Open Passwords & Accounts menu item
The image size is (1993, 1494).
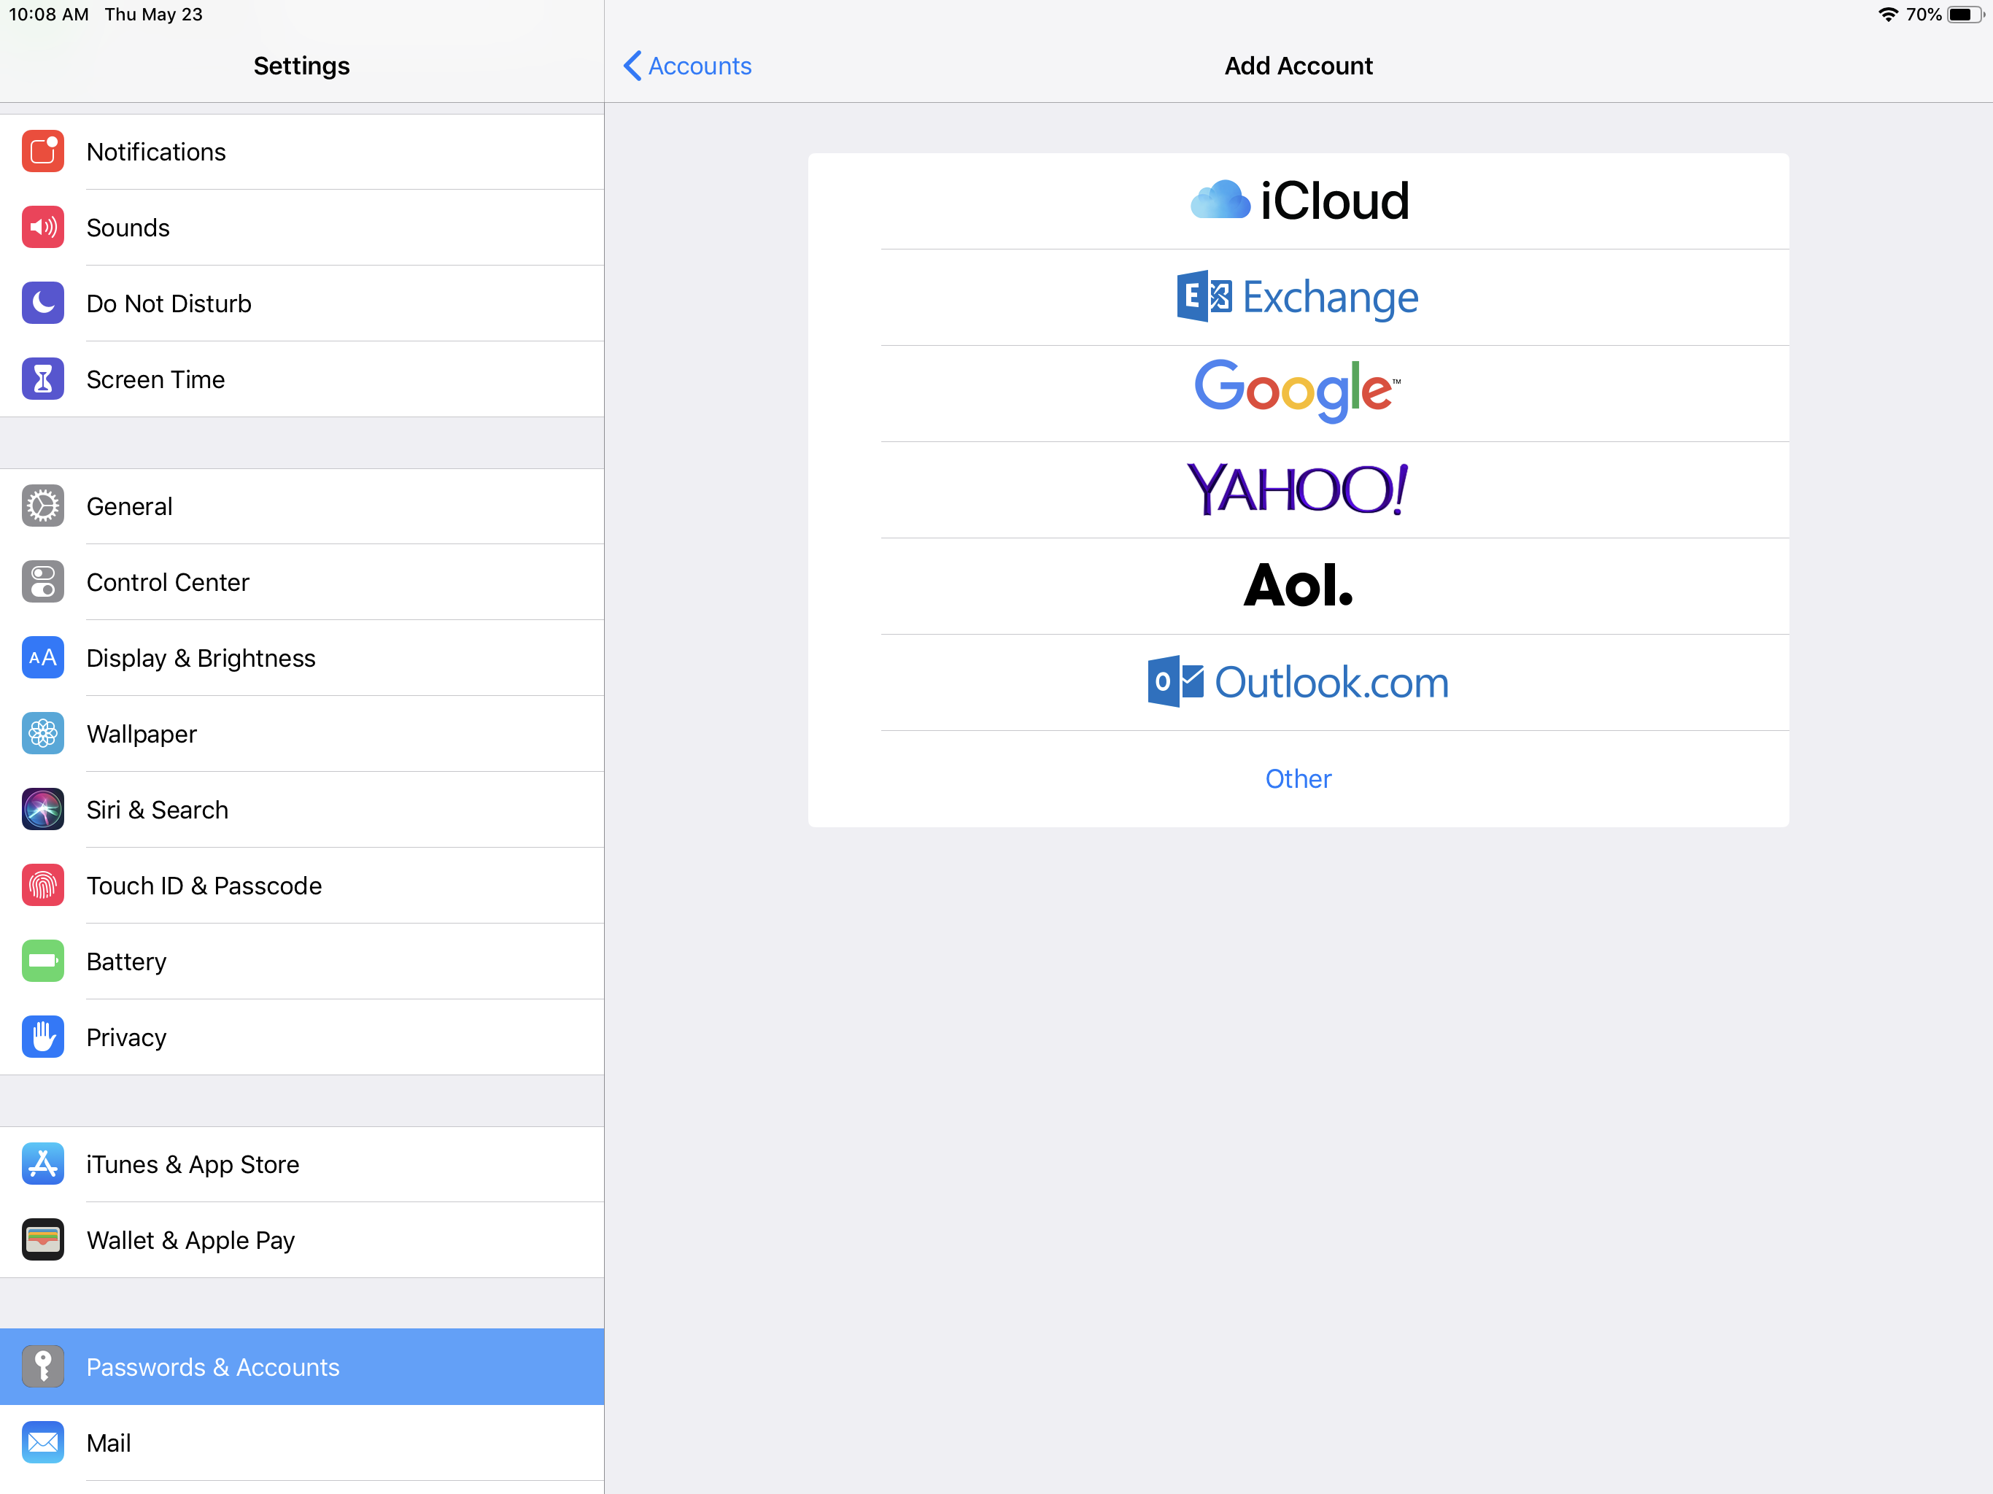coord(212,1366)
